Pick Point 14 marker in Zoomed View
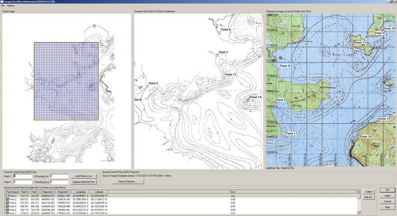The width and height of the screenshot is (397, 216). (248, 100)
